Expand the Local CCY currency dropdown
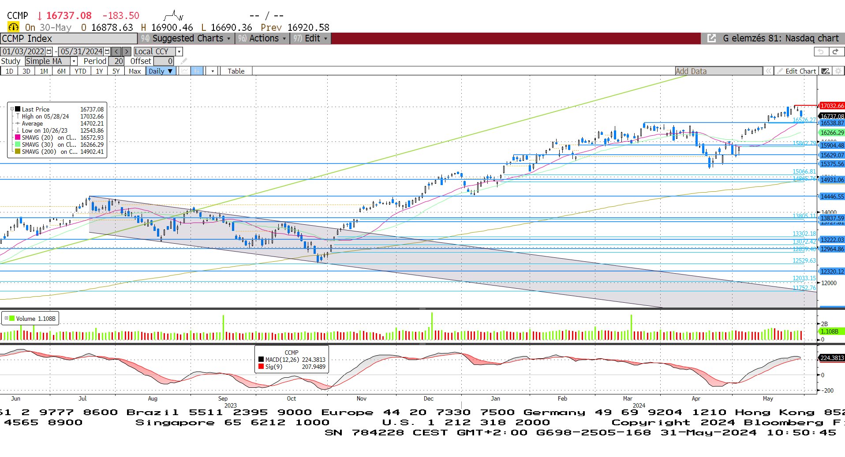Viewport: 845px width, 457px height. tap(179, 52)
